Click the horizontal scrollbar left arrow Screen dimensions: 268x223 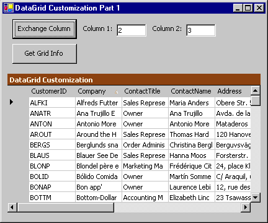click(x=12, y=207)
